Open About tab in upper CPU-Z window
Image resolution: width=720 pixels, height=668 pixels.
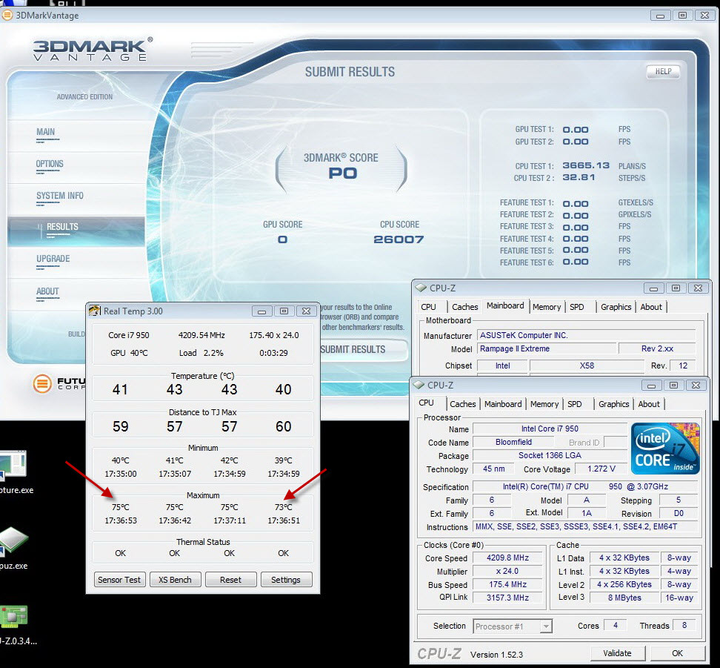pyautogui.click(x=651, y=307)
